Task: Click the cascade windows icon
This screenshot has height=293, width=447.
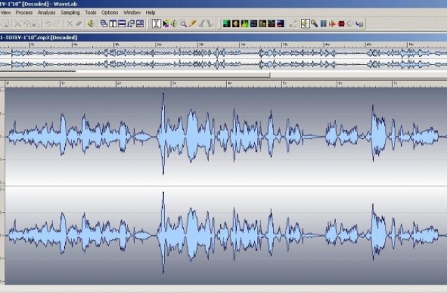Action: tap(104, 24)
